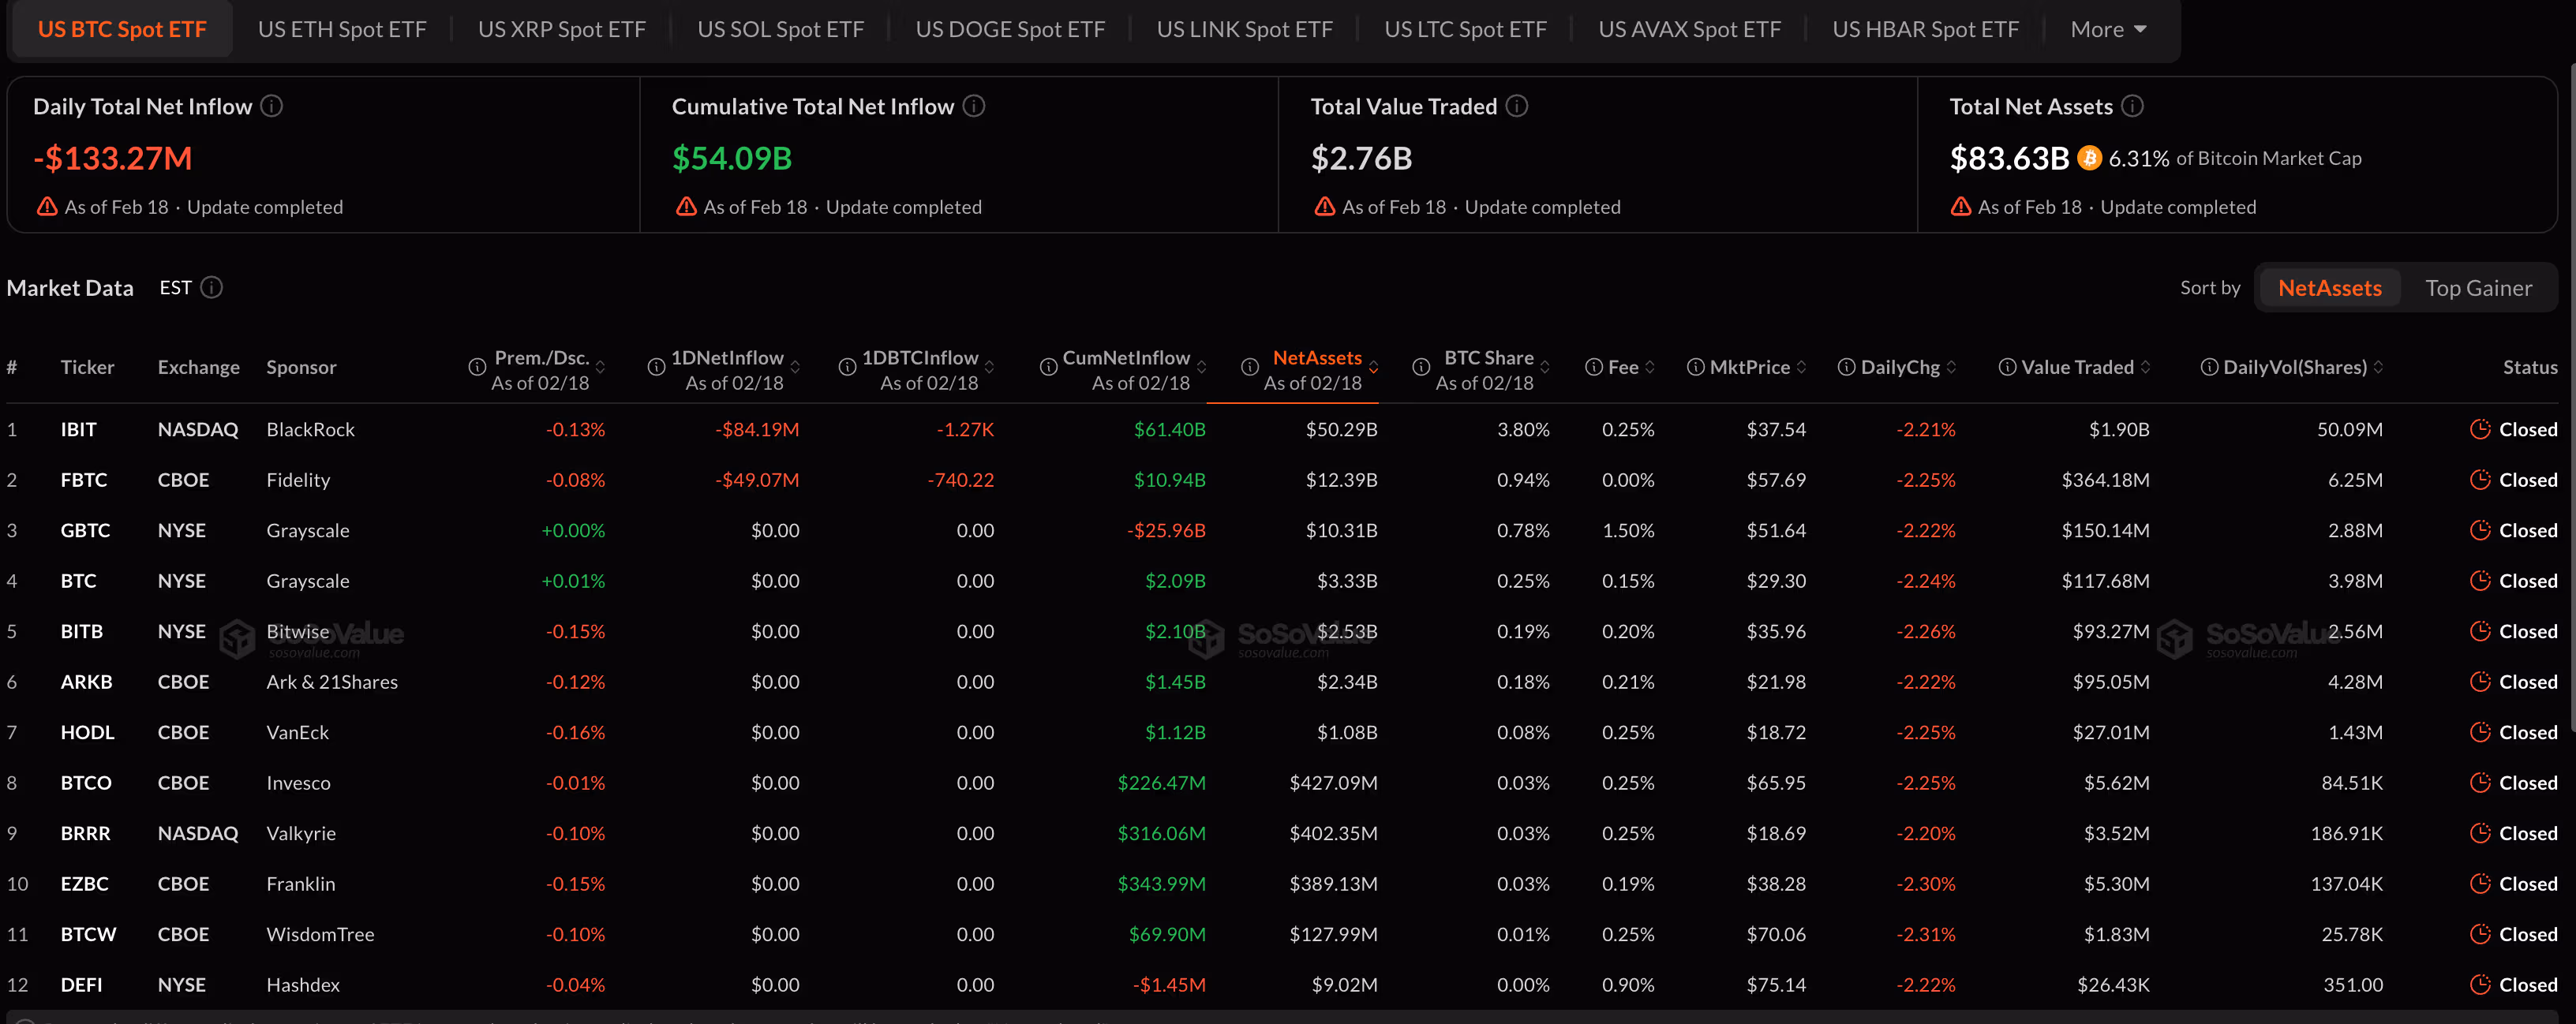This screenshot has height=1024, width=2576.
Task: Click info icon next to Cumulative Total Net Inflow
Action: point(973,106)
